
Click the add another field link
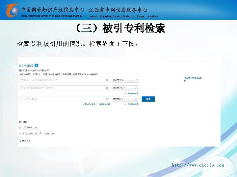click(x=89, y=104)
